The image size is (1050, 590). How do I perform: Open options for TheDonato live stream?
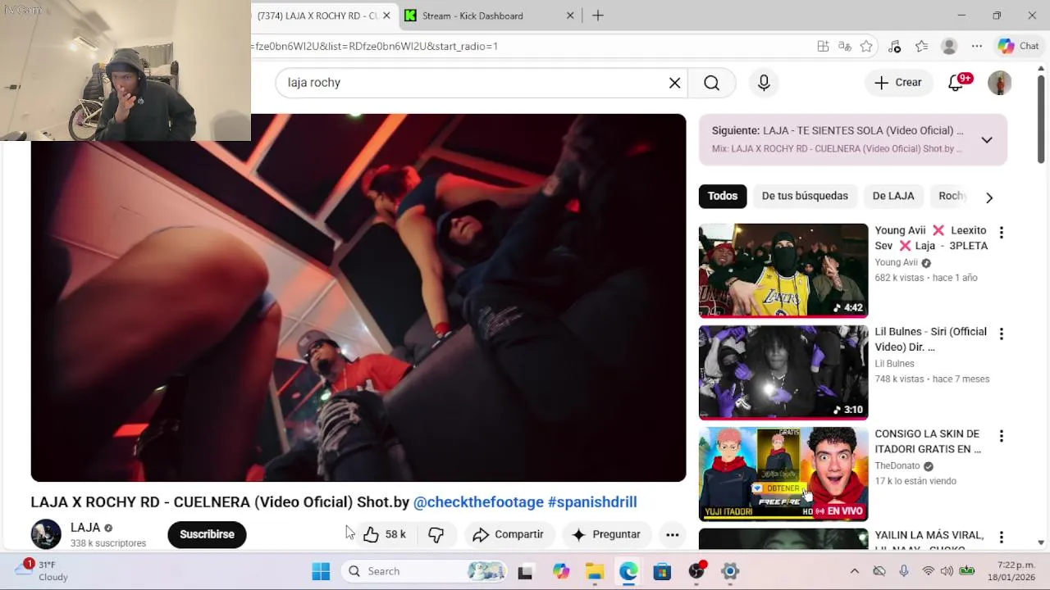point(1001,436)
